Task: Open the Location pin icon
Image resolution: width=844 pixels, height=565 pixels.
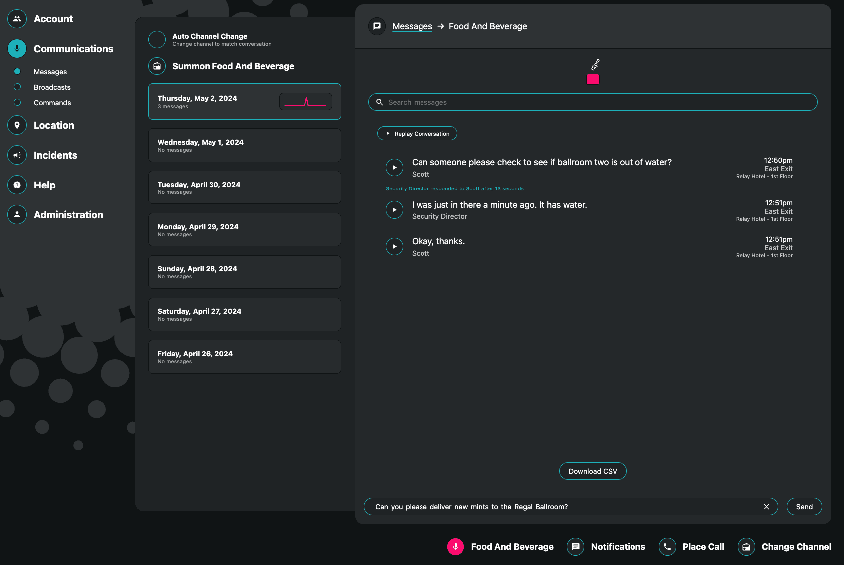Action: pyautogui.click(x=17, y=125)
